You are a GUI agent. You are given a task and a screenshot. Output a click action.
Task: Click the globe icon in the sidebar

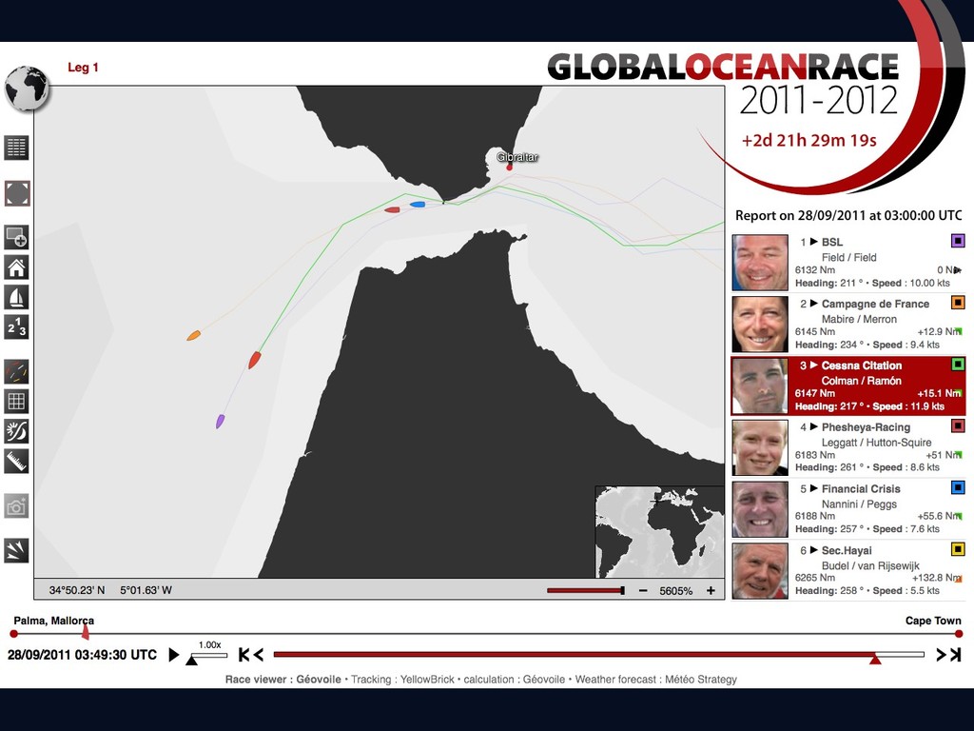(x=26, y=89)
